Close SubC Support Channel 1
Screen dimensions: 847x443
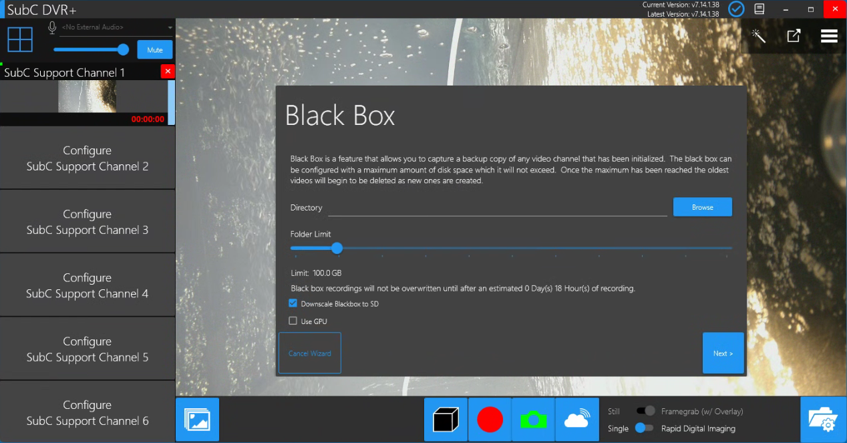(168, 71)
